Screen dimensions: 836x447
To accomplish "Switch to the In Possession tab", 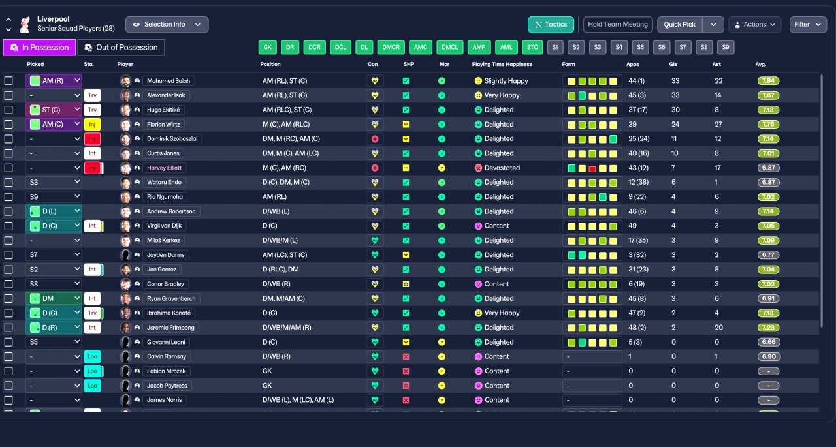I will tap(39, 47).
